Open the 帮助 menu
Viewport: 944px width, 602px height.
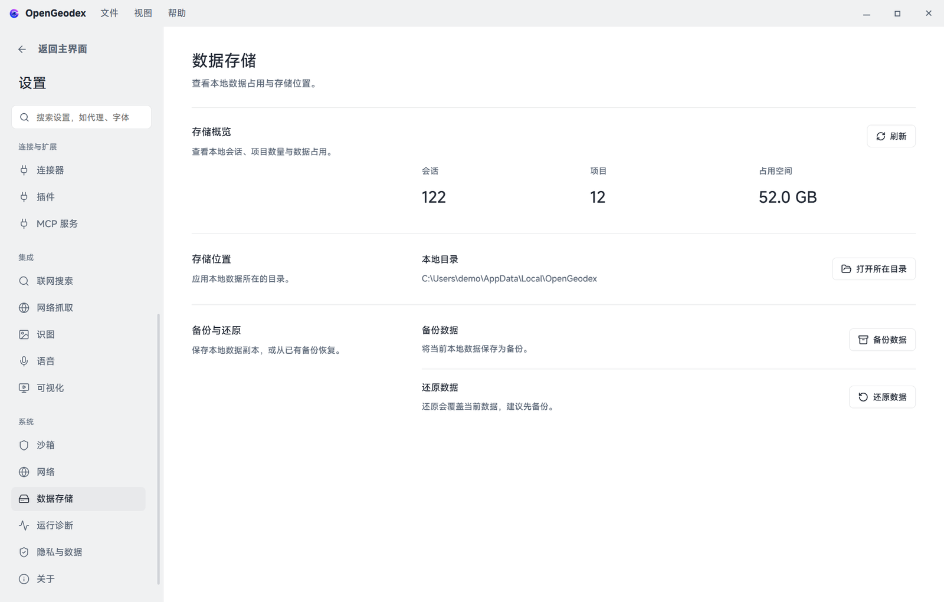click(176, 13)
